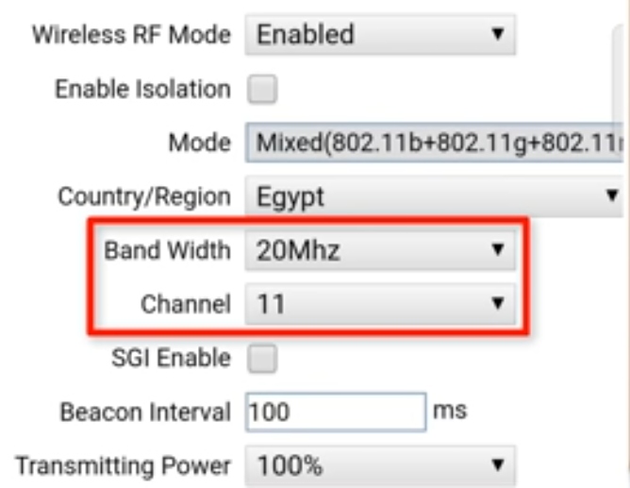This screenshot has height=488, width=630.
Task: Click the Transmitting Power label text
Action: point(123,466)
